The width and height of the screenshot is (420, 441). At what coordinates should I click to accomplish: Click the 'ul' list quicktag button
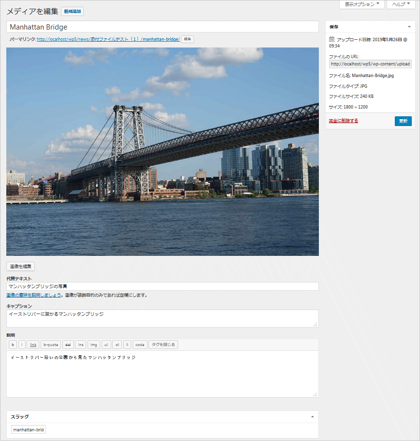106,345
